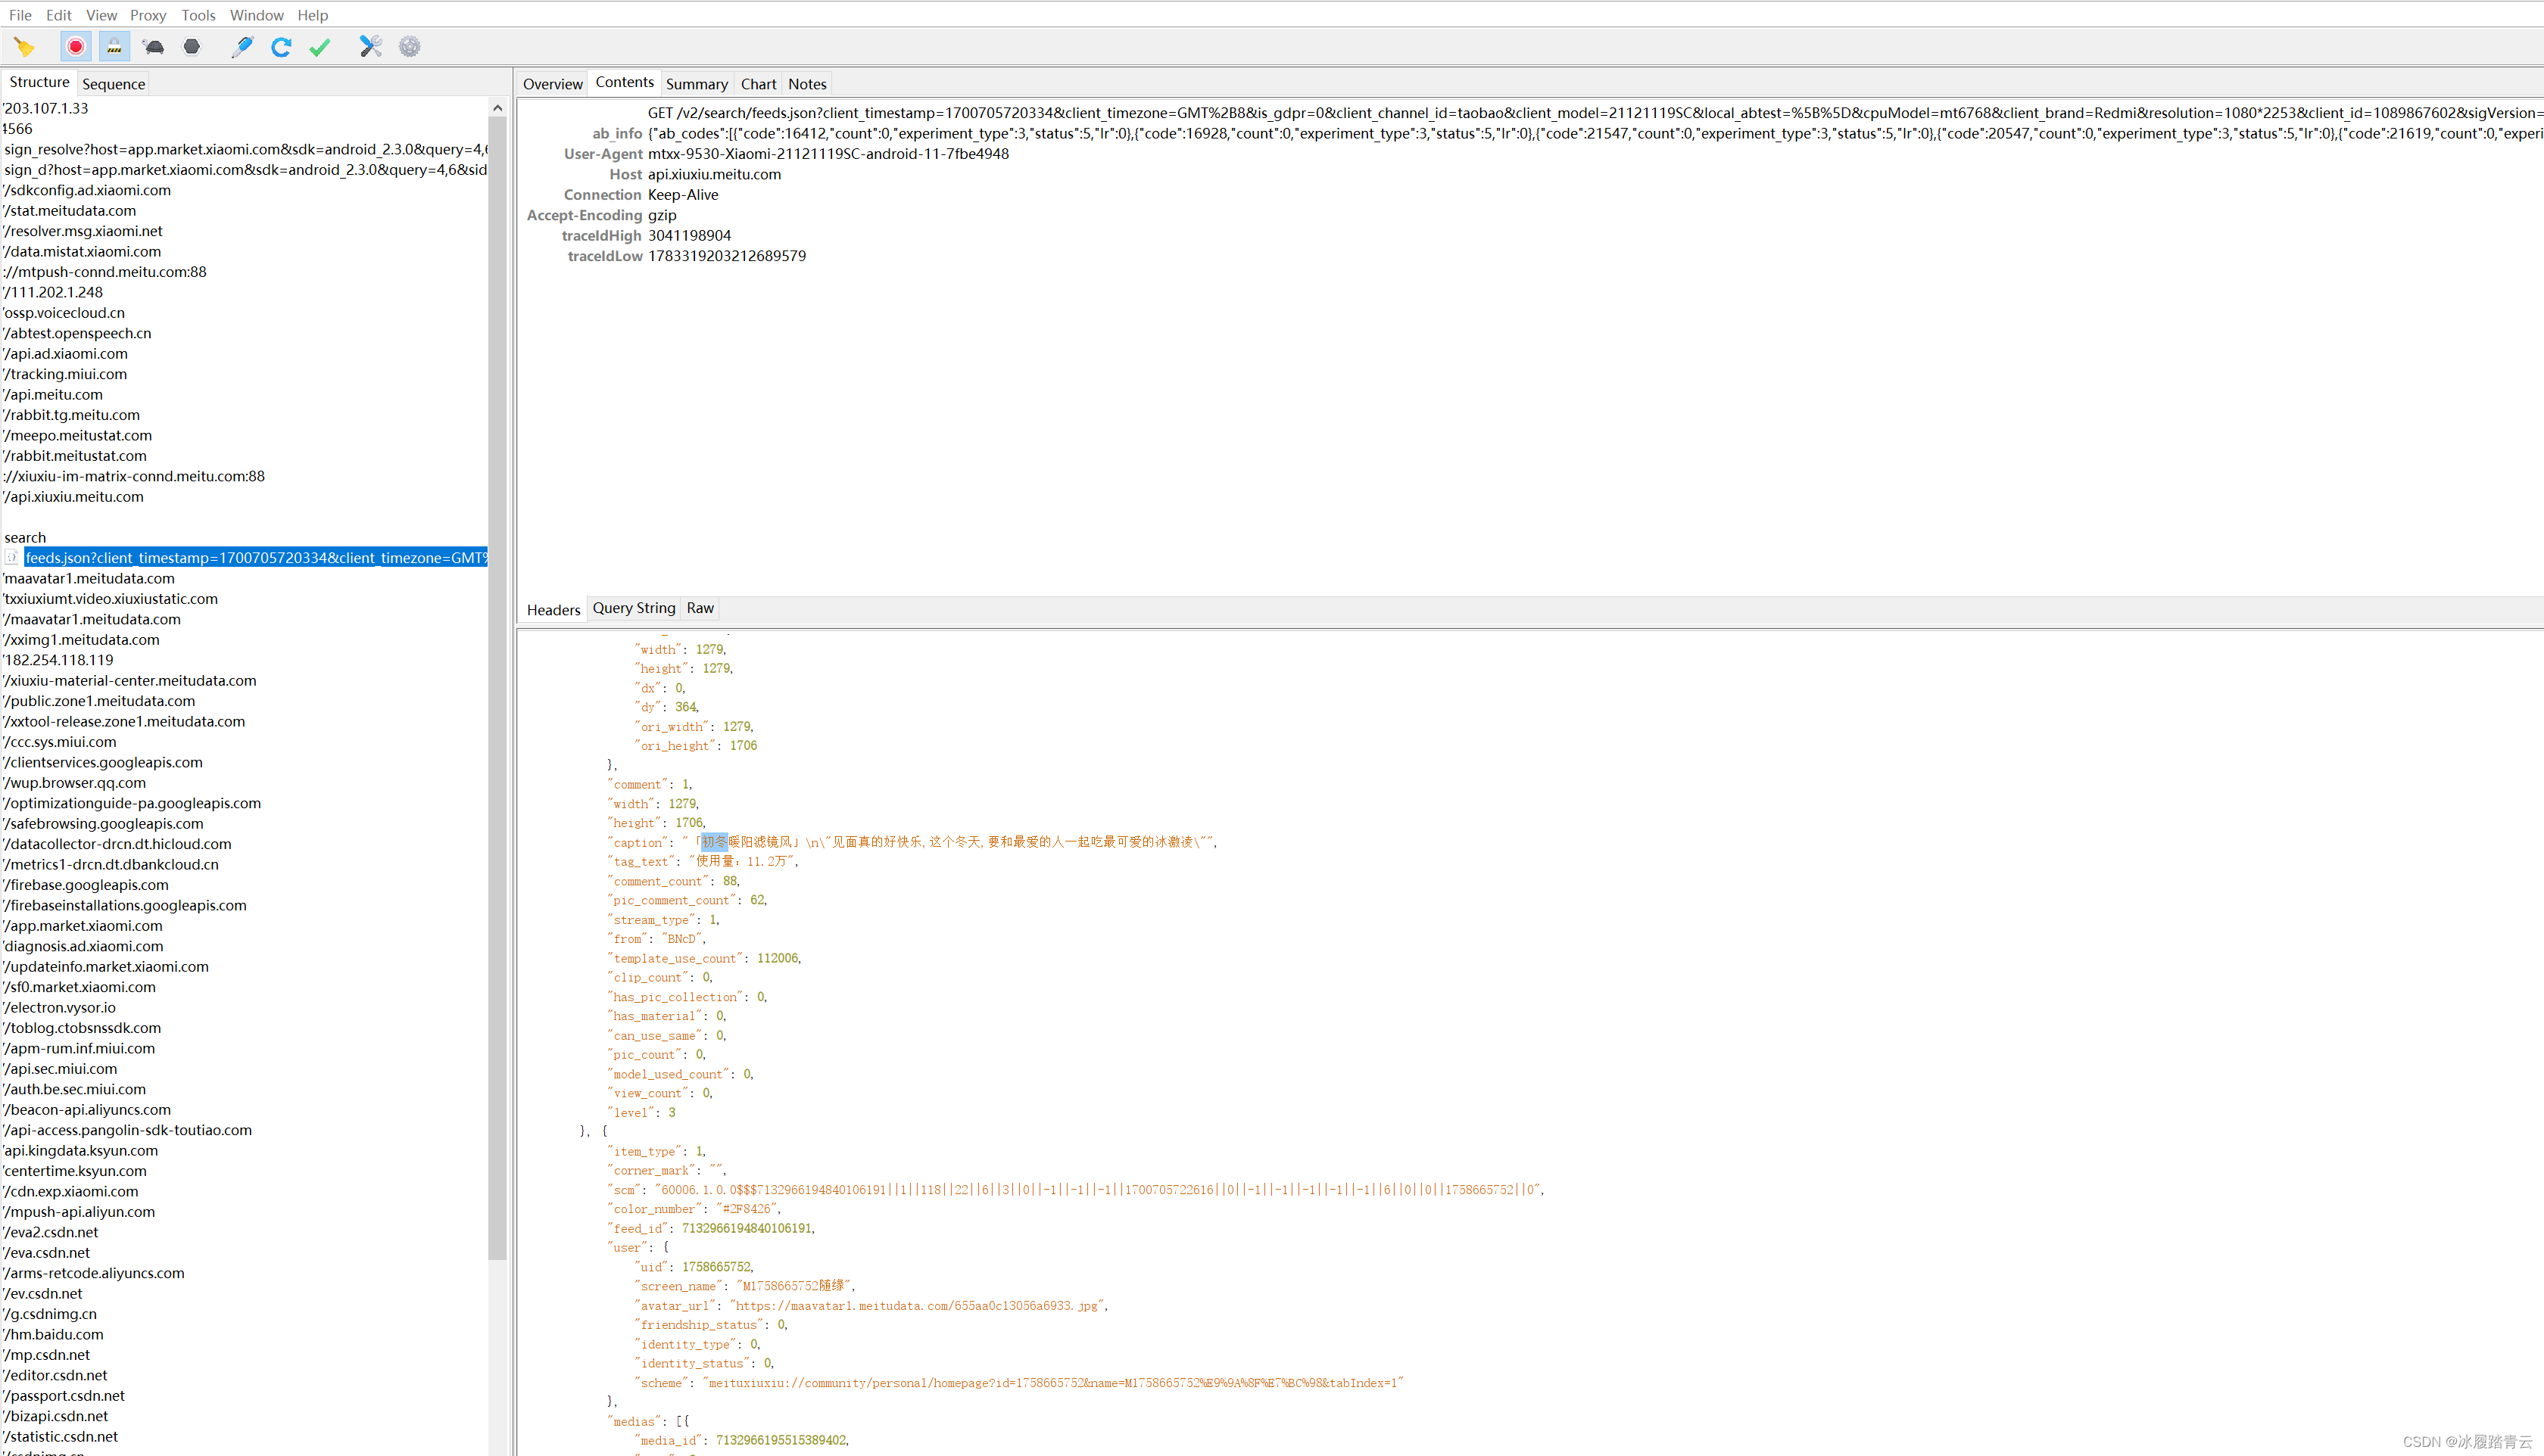Open the Help menu
This screenshot has height=1456, width=2544.
[312, 15]
